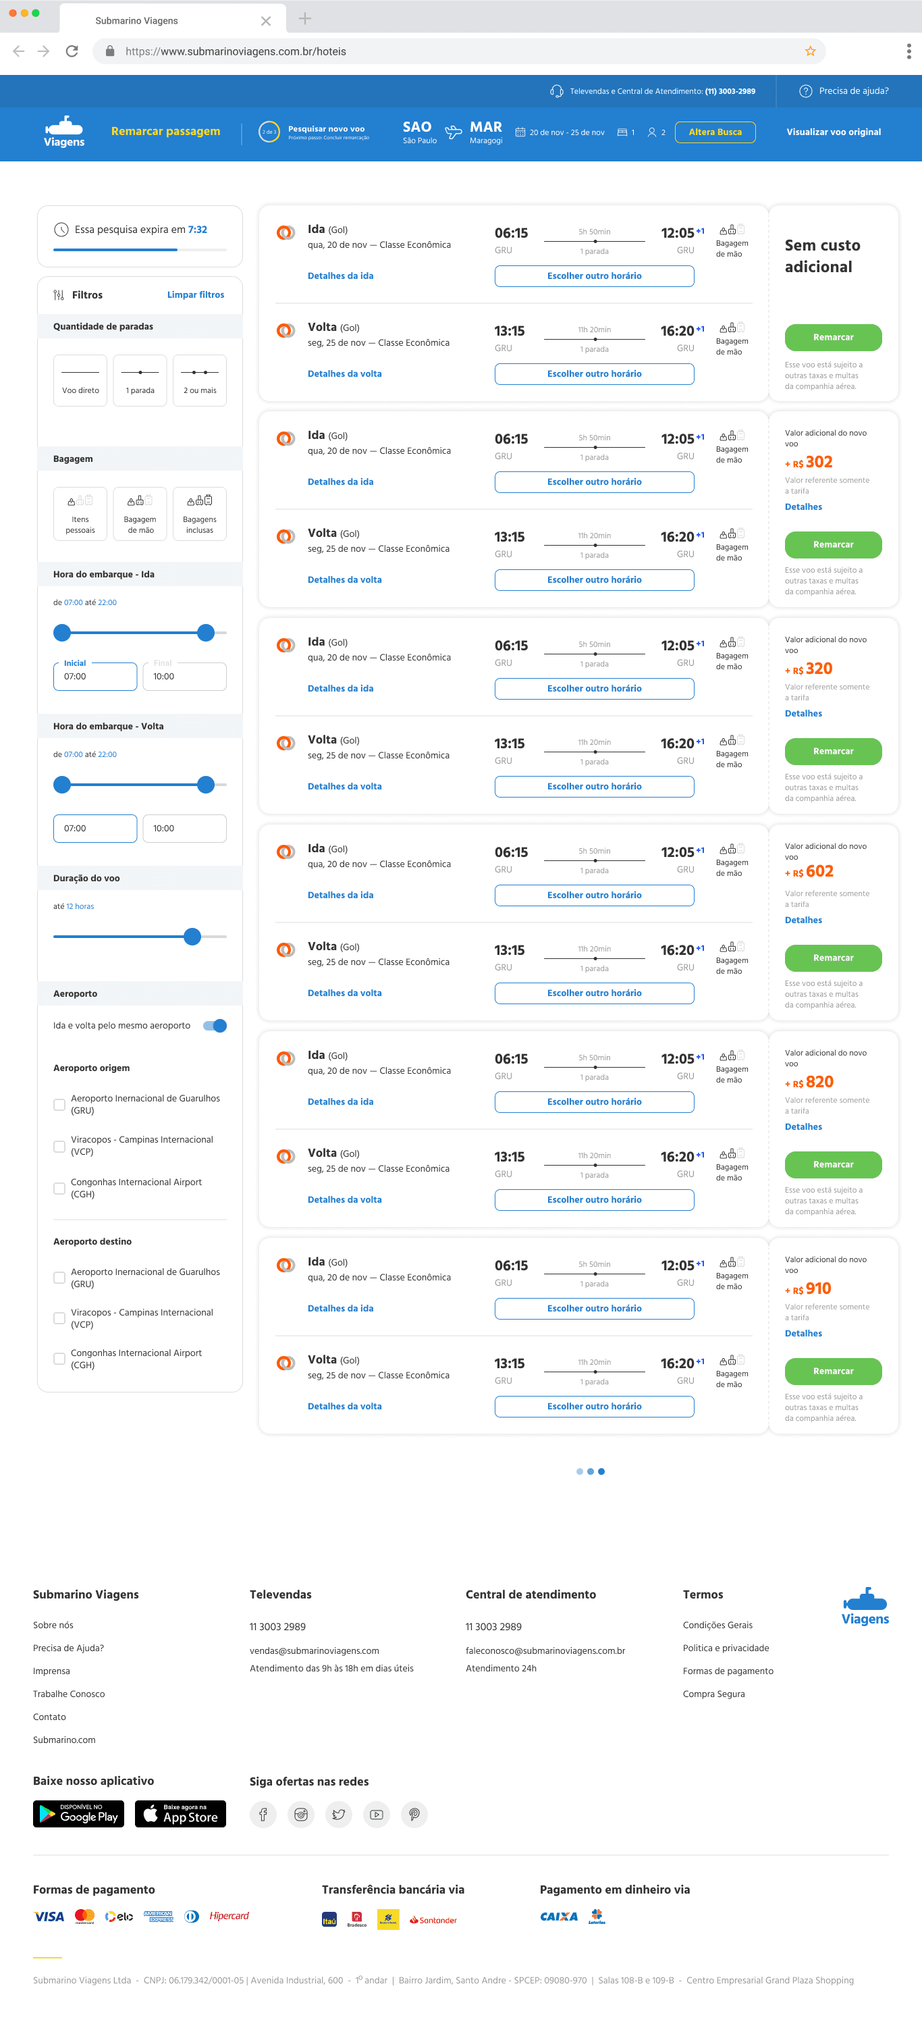Click the Submarino Viagens header logo
This screenshot has width=922, height=2030.
point(63,132)
